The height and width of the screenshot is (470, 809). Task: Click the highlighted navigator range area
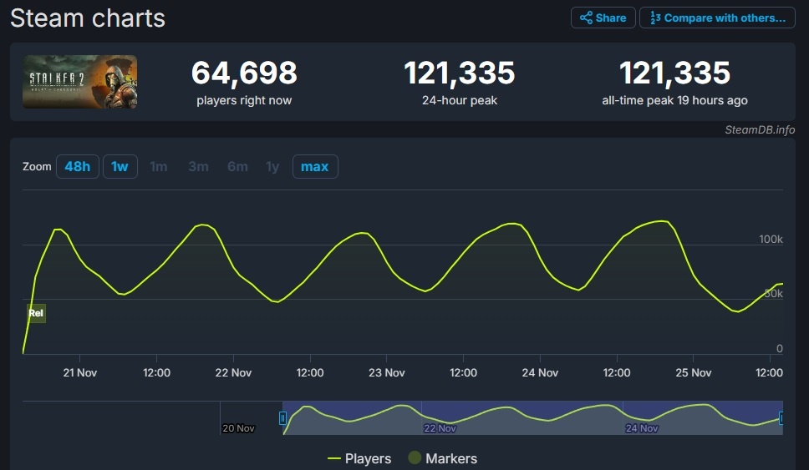(x=532, y=418)
